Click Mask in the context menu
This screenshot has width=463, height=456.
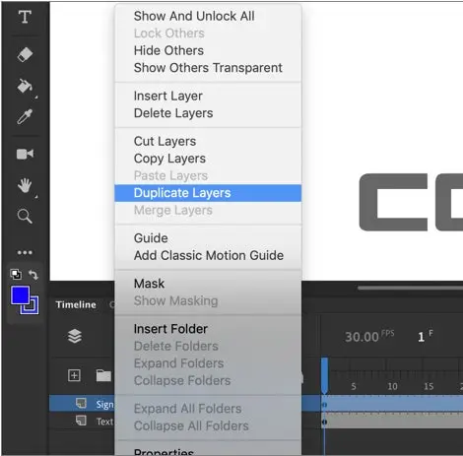tap(149, 284)
